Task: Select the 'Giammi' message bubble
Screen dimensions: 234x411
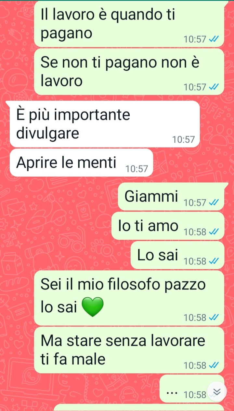Action: (171, 196)
